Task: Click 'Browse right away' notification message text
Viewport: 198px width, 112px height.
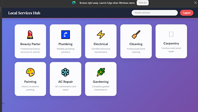Action: (107, 3)
